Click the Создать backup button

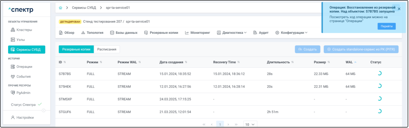[x=307, y=49]
